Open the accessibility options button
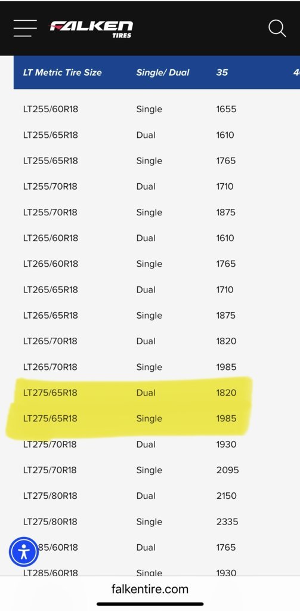Viewport: 300px width, 611px height. (24, 552)
